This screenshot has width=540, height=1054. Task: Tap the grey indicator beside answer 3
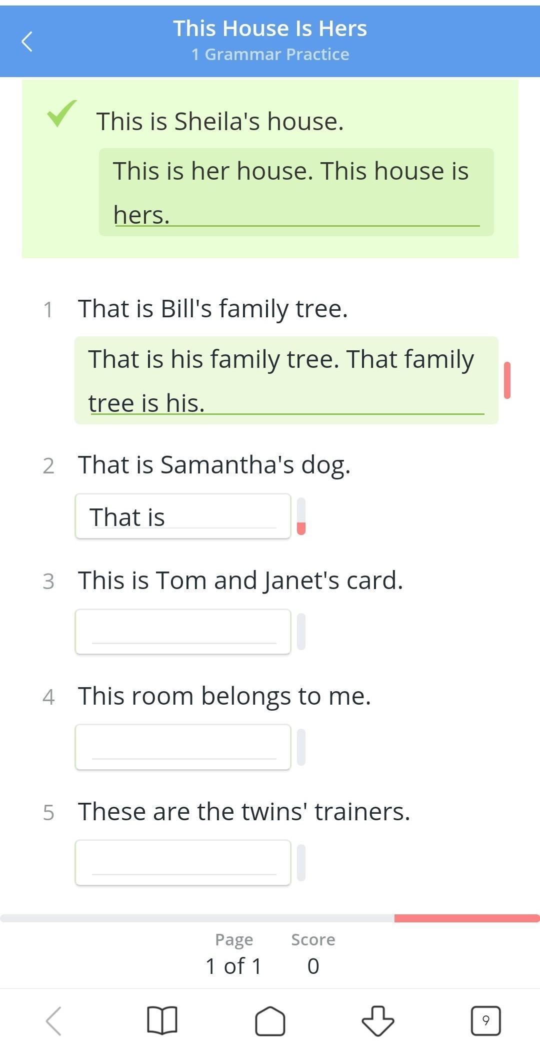pos(301,632)
